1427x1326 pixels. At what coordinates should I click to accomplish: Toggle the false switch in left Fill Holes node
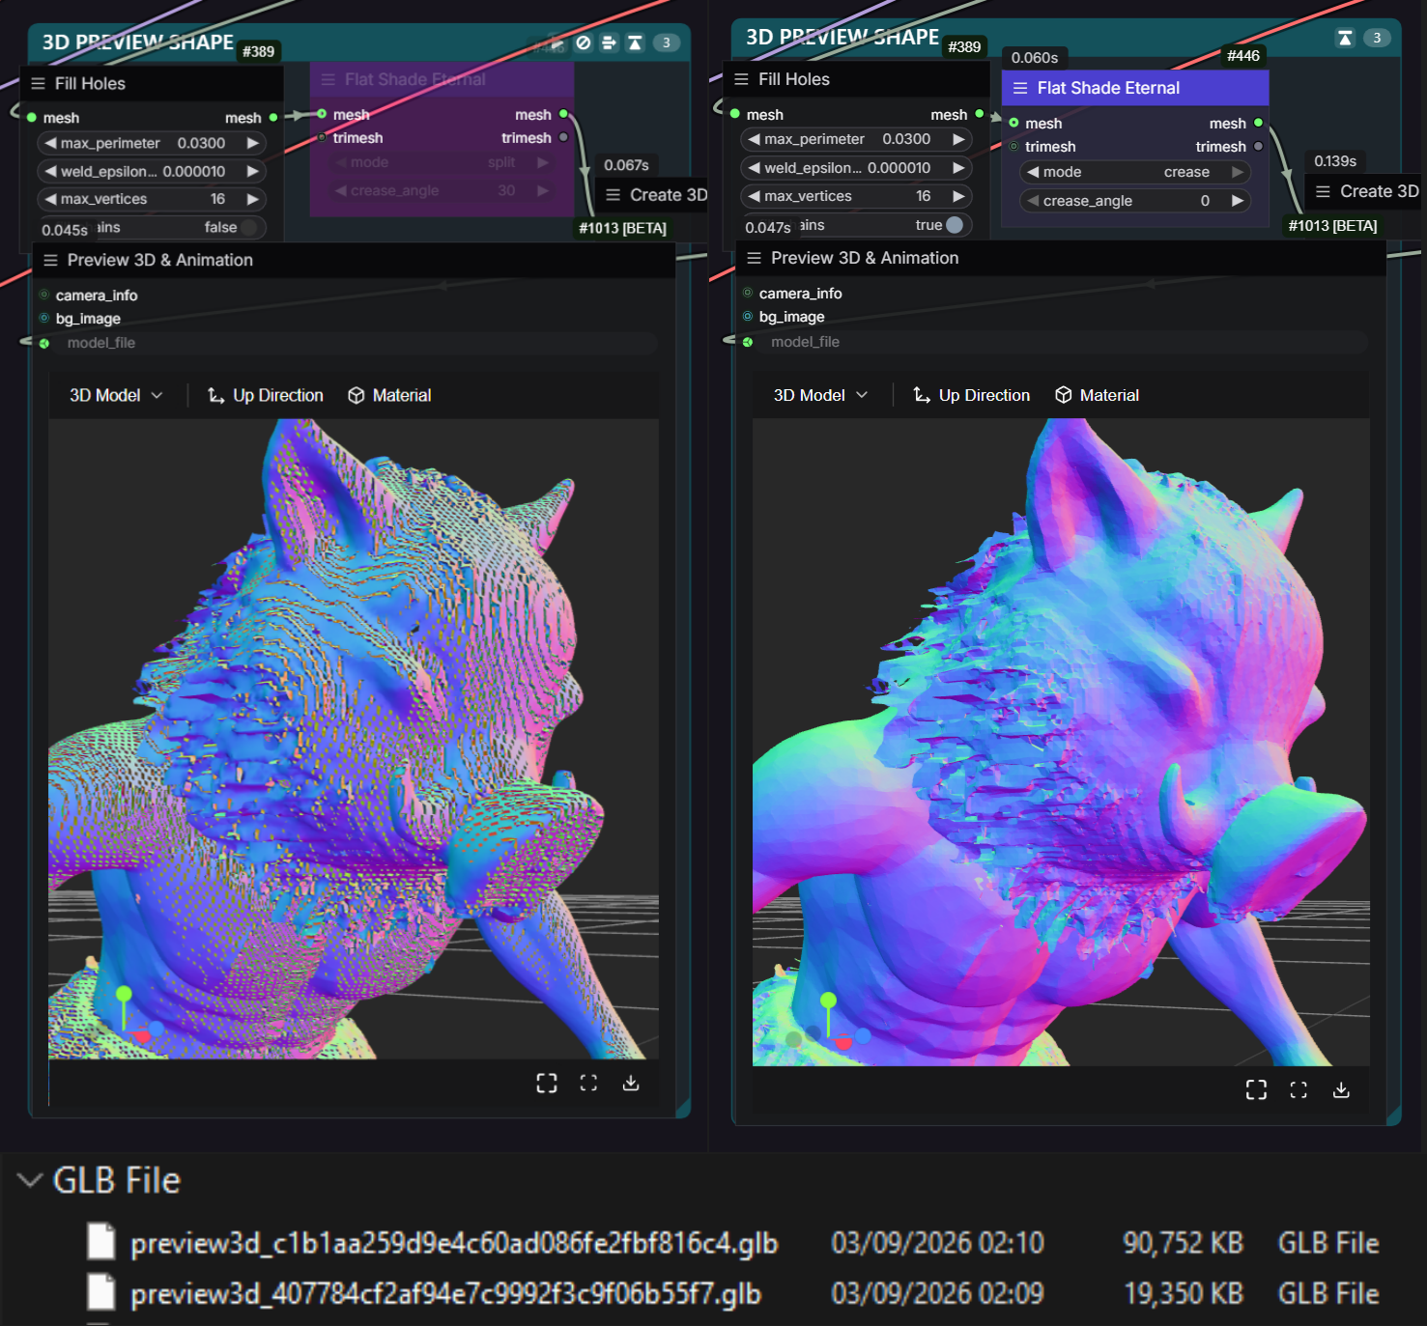pos(249,227)
